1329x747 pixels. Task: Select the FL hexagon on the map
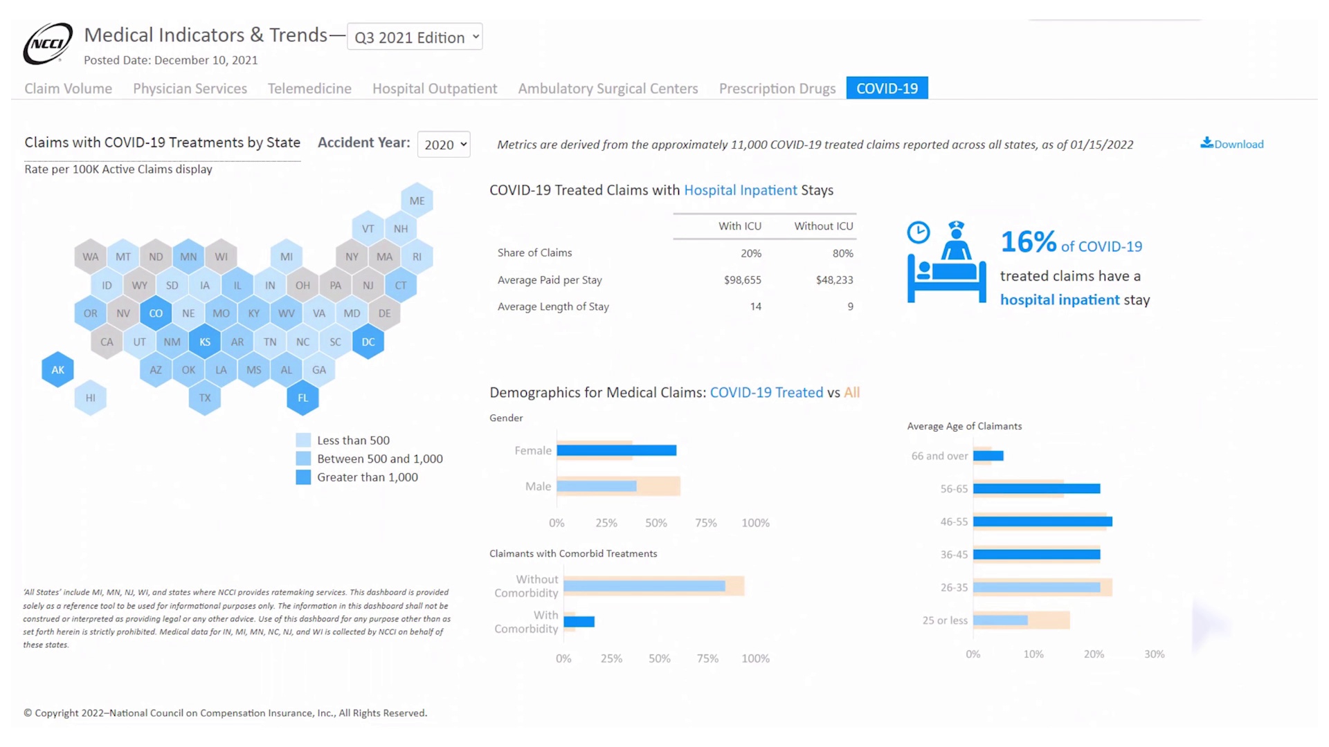[x=302, y=398]
